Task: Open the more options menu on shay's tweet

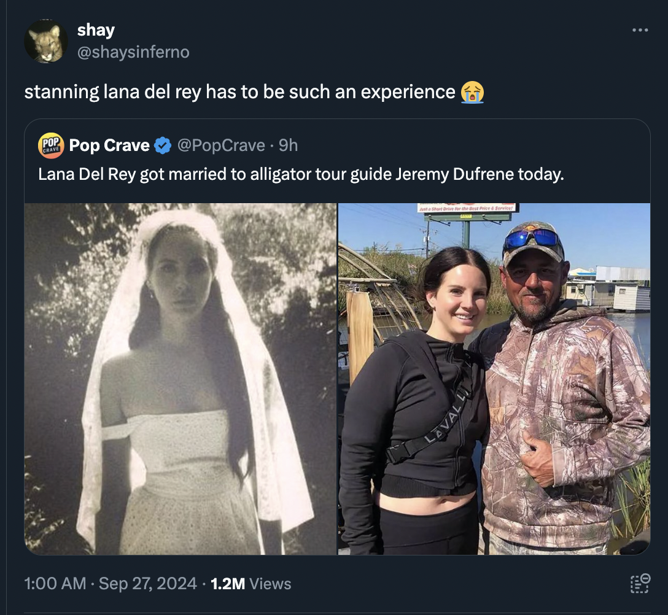Action: click(x=640, y=29)
